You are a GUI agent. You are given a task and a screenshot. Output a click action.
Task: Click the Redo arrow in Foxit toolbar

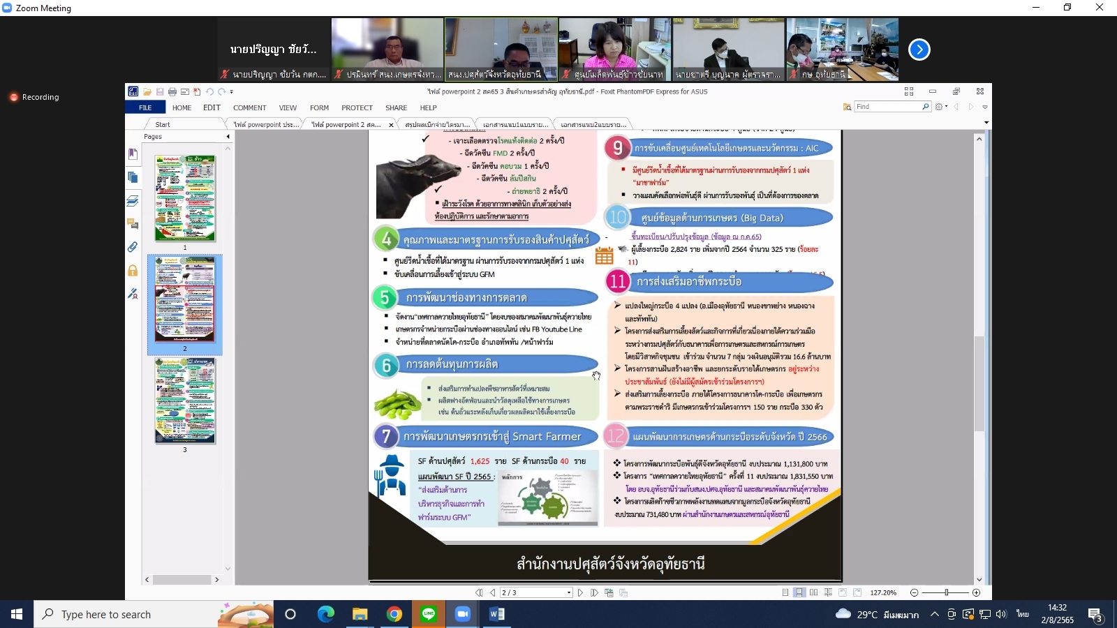222,92
